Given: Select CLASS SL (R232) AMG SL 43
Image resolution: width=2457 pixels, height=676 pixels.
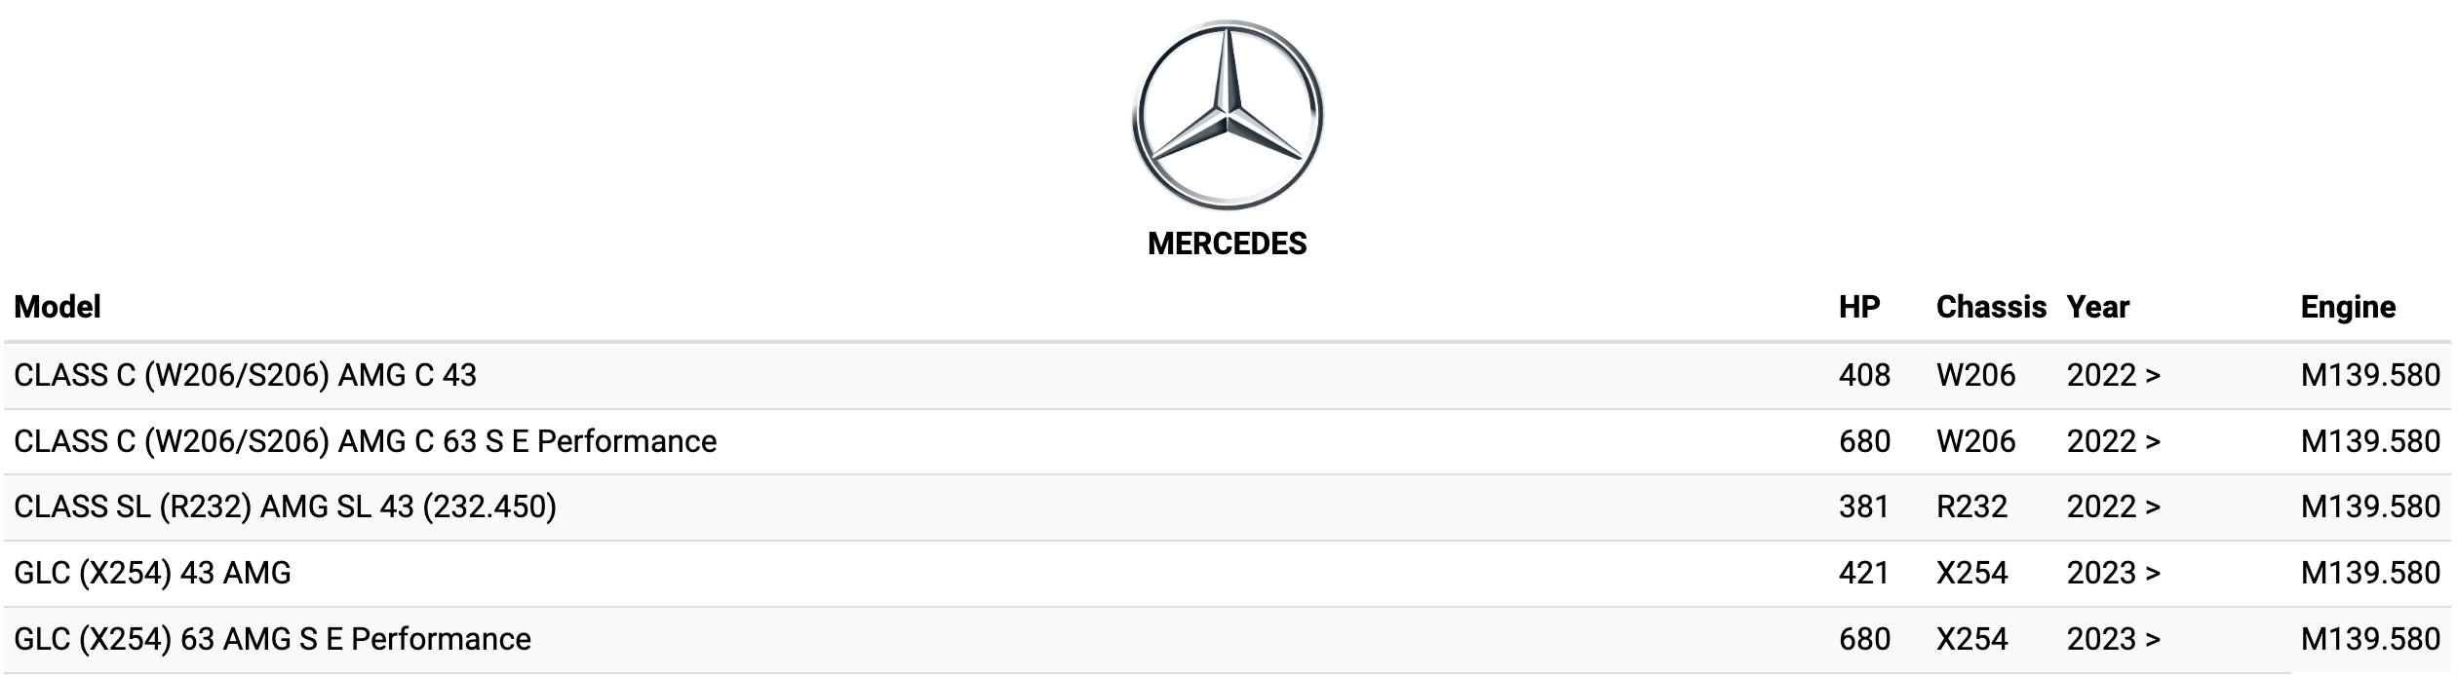Looking at the screenshot, I should point(285,507).
